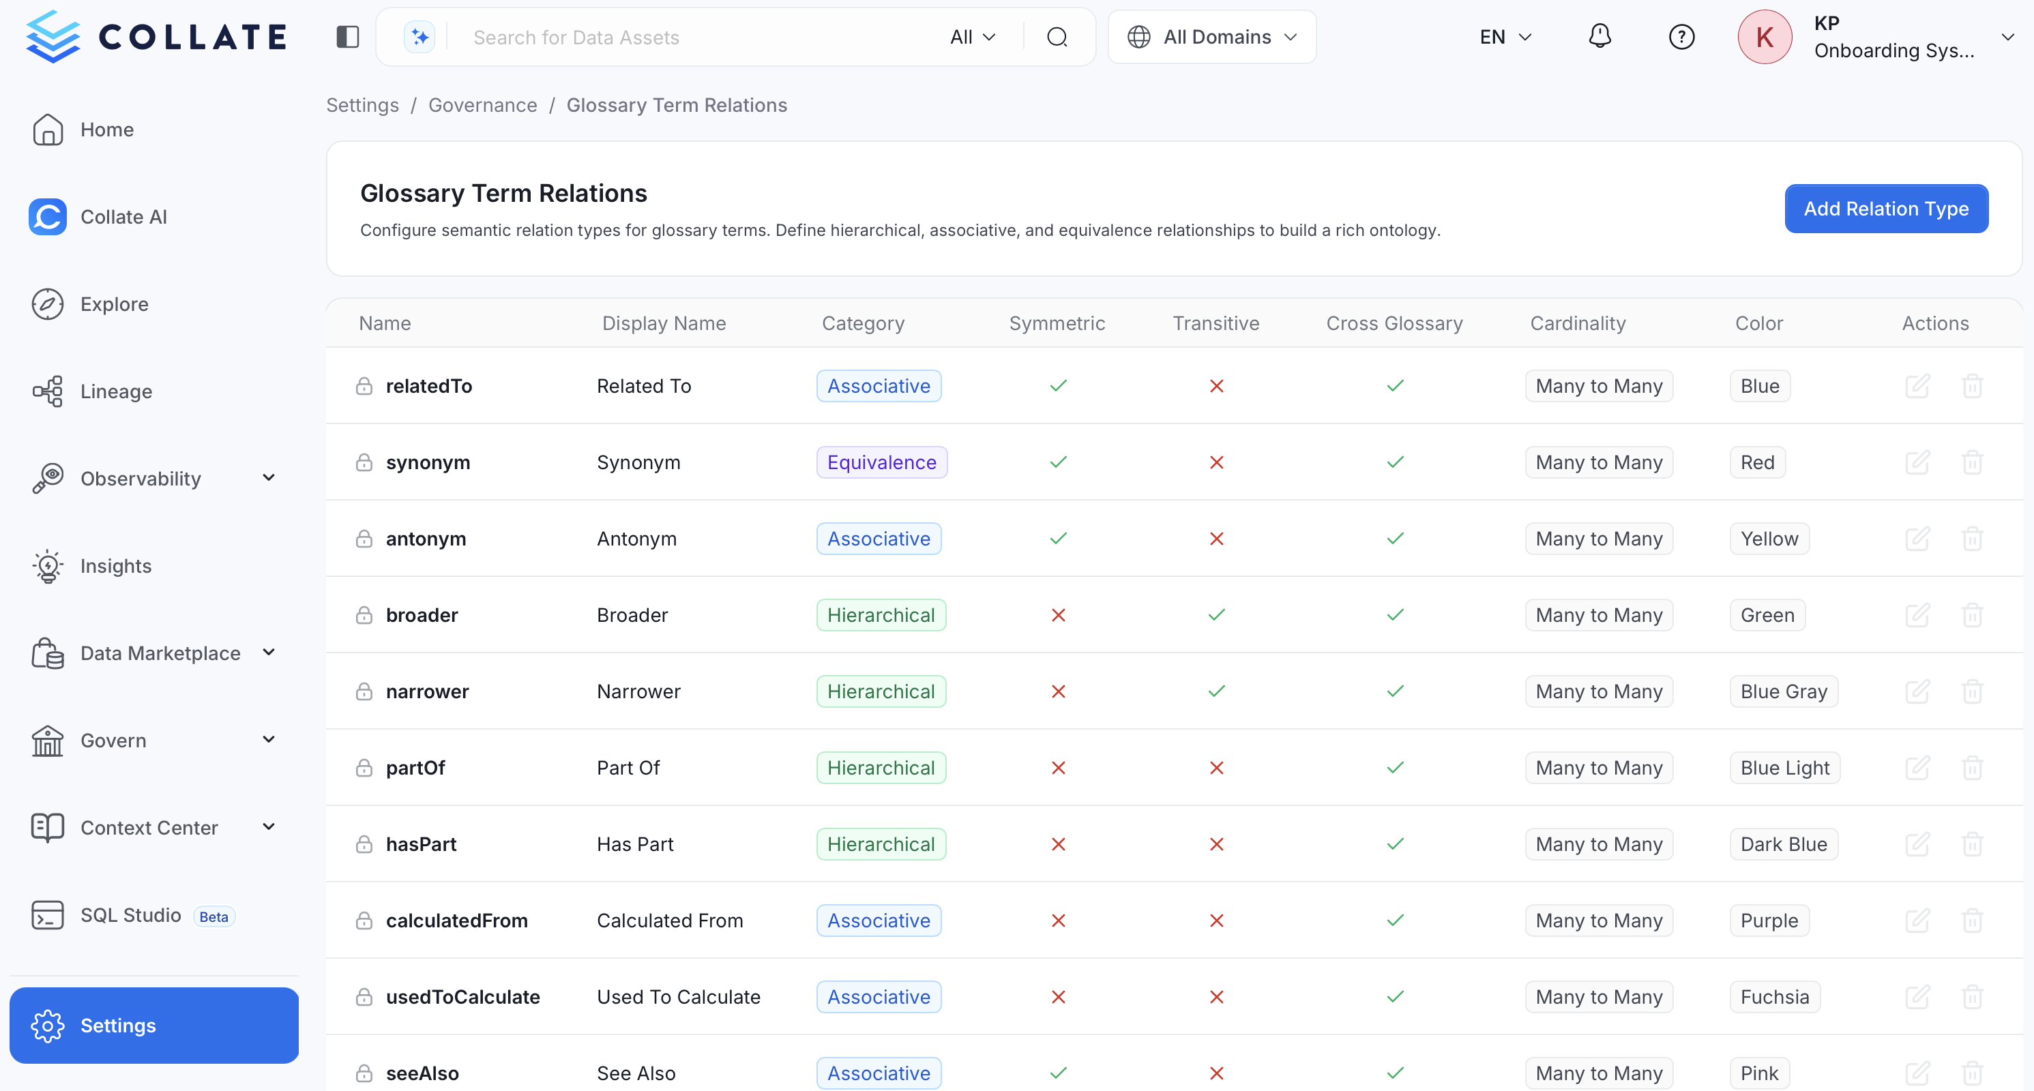The image size is (2034, 1091).
Task: Open Settings in sidebar
Action: pos(154,1026)
